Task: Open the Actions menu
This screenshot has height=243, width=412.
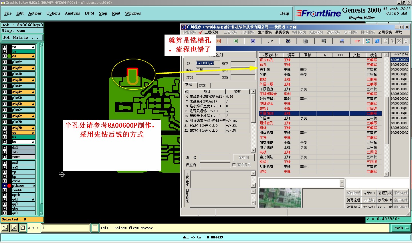Action: tap(35, 13)
